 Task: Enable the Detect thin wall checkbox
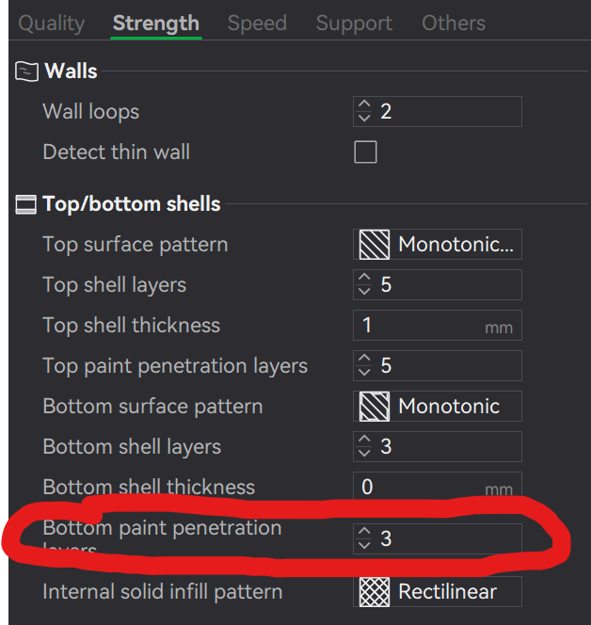pos(365,152)
